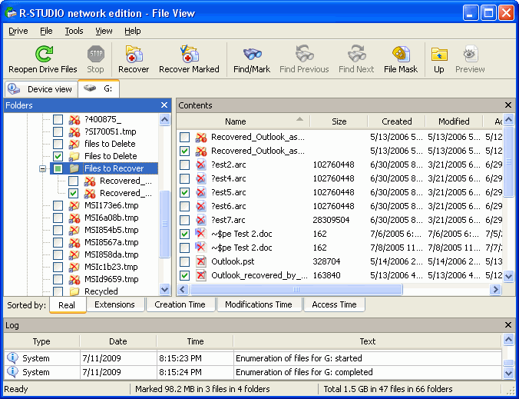This screenshot has width=519, height=399.
Task: Sort by Creation Time
Action: [x=180, y=304]
